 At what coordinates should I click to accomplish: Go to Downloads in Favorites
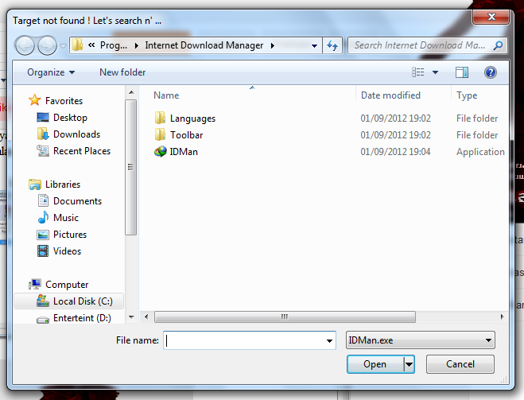[76, 134]
